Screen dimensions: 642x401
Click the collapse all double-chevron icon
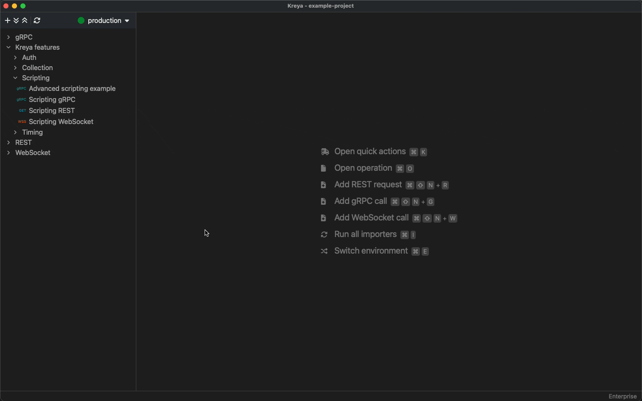[25, 20]
